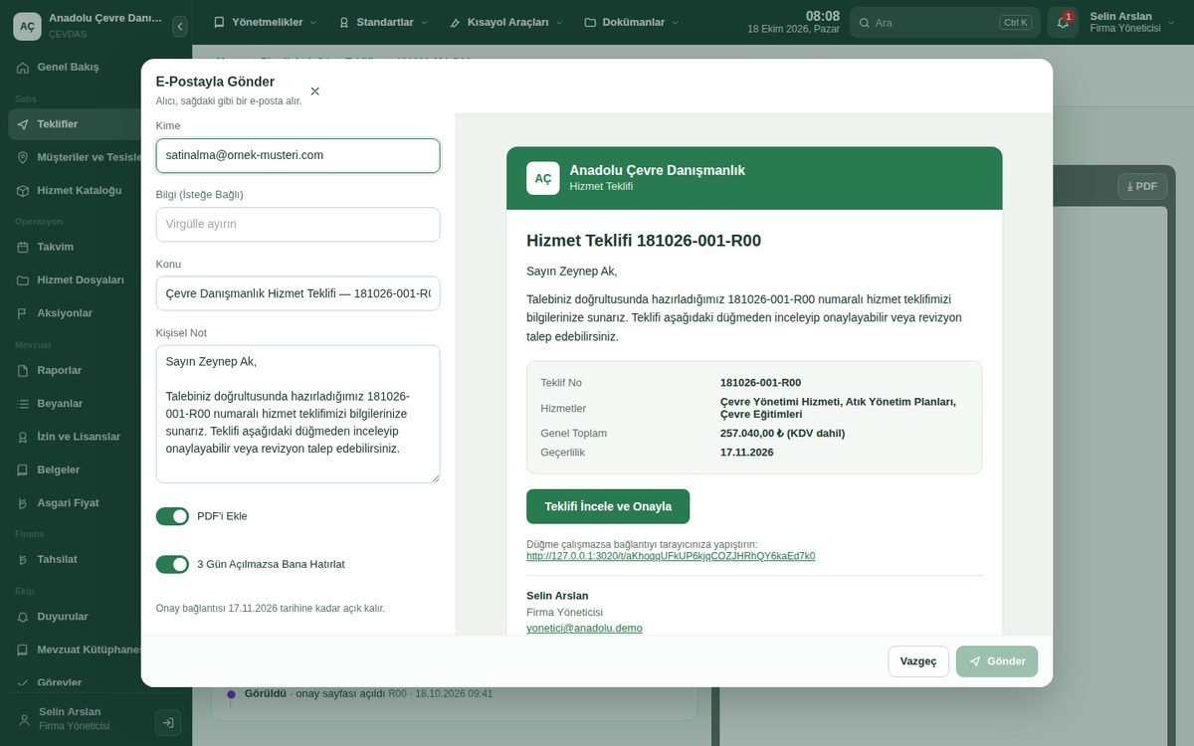Viewport: 1194px width, 746px height.
Task: Select the total "257.040,00 ₺ (KDV dahil)"
Action: point(782,433)
